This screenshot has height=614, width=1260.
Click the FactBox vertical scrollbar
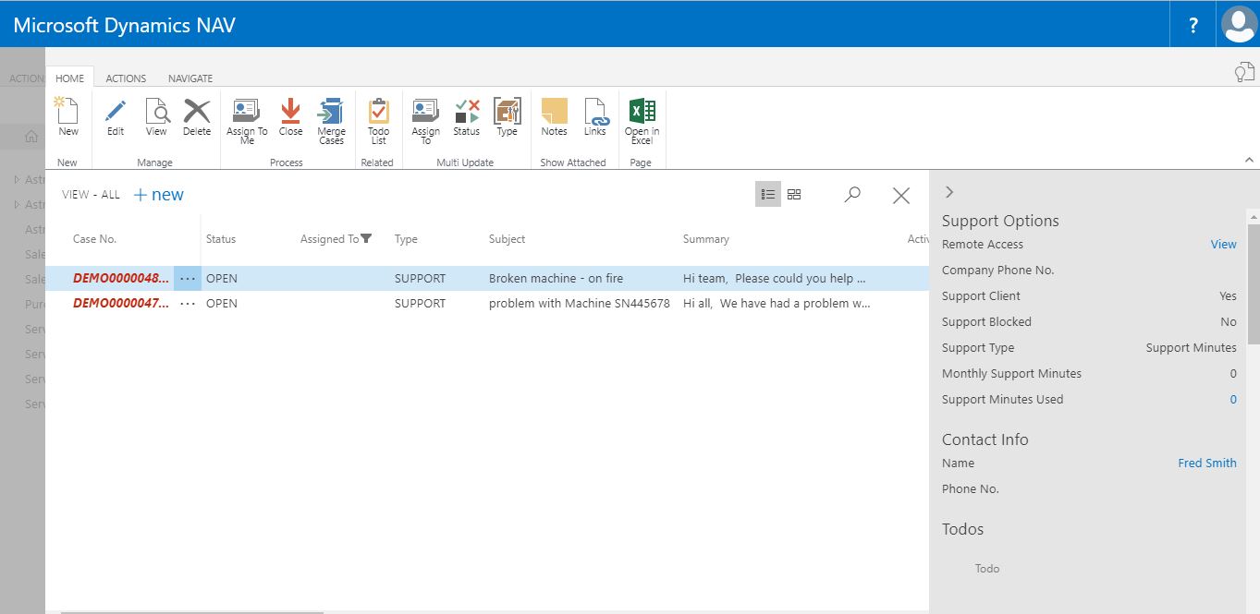click(x=1254, y=283)
